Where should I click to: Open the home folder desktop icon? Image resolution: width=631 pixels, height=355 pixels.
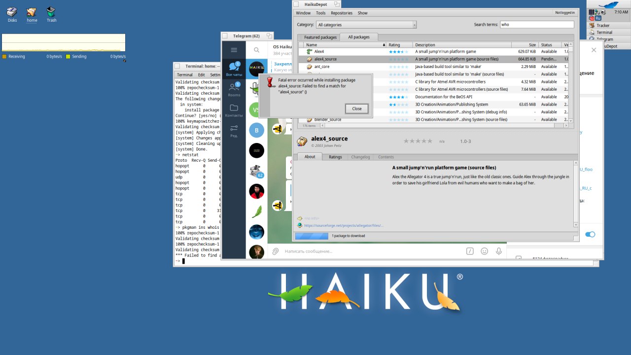click(x=32, y=14)
